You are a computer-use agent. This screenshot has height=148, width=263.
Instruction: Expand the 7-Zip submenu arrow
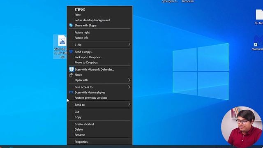coord(129,45)
